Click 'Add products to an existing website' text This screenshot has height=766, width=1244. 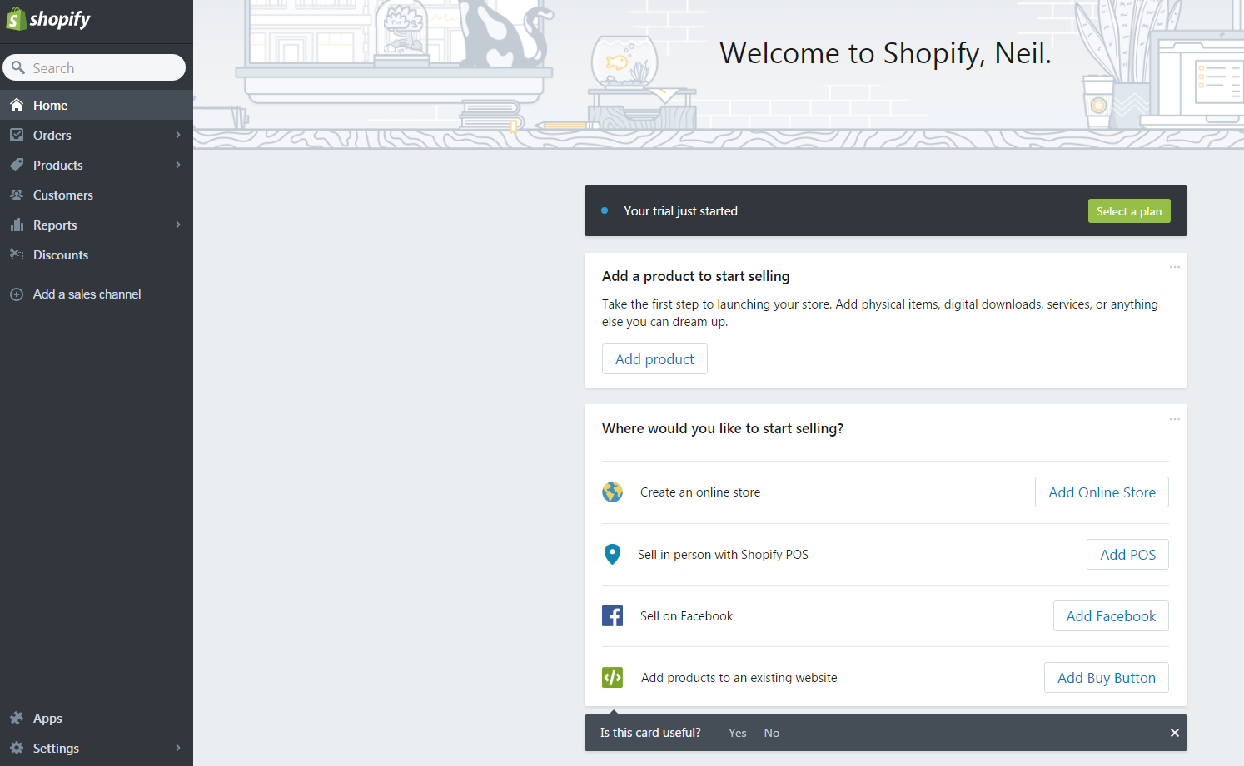click(739, 678)
